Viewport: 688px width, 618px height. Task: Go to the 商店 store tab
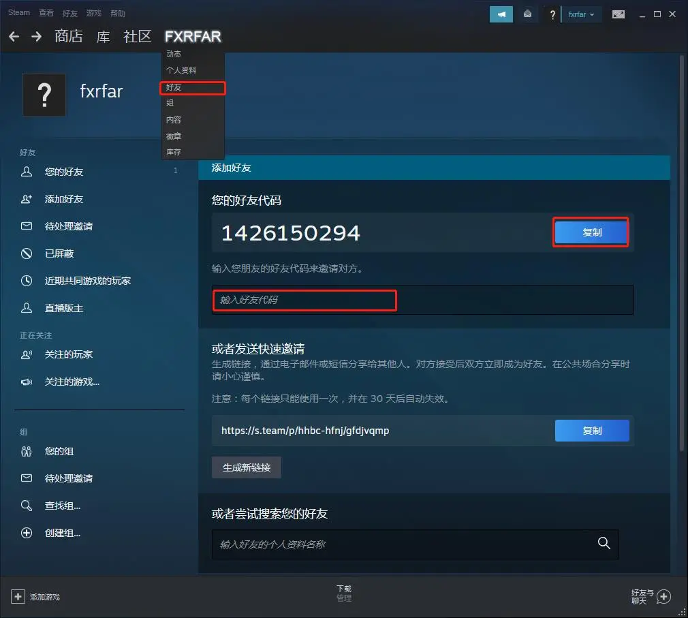click(68, 36)
